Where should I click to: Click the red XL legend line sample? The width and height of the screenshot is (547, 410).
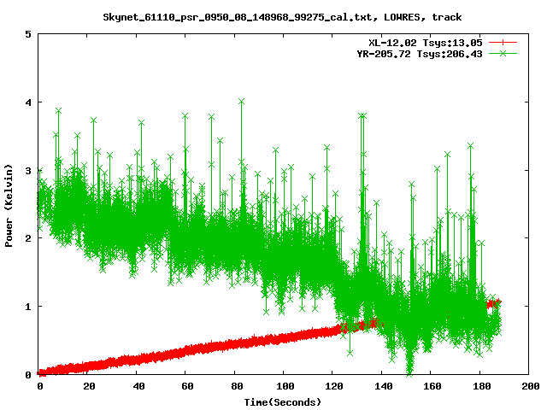click(x=503, y=43)
